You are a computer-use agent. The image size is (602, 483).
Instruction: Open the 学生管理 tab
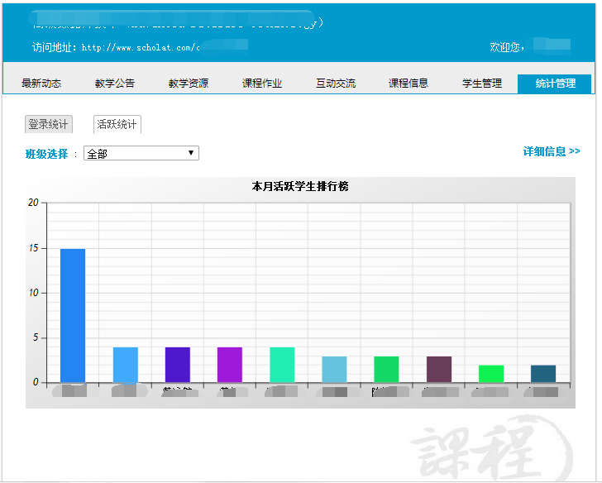click(482, 84)
